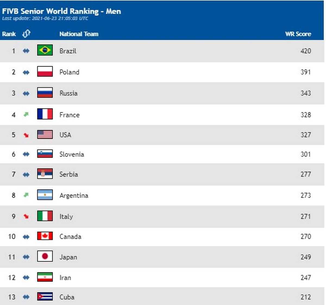Click Italy's red downward trend arrow
This screenshot has width=326, height=305.
(x=26, y=216)
